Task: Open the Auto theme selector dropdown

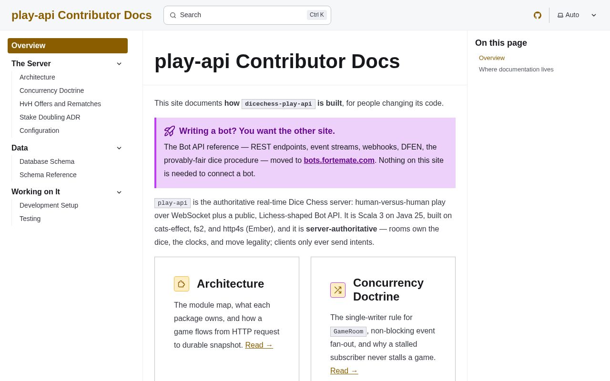Action: [x=577, y=15]
